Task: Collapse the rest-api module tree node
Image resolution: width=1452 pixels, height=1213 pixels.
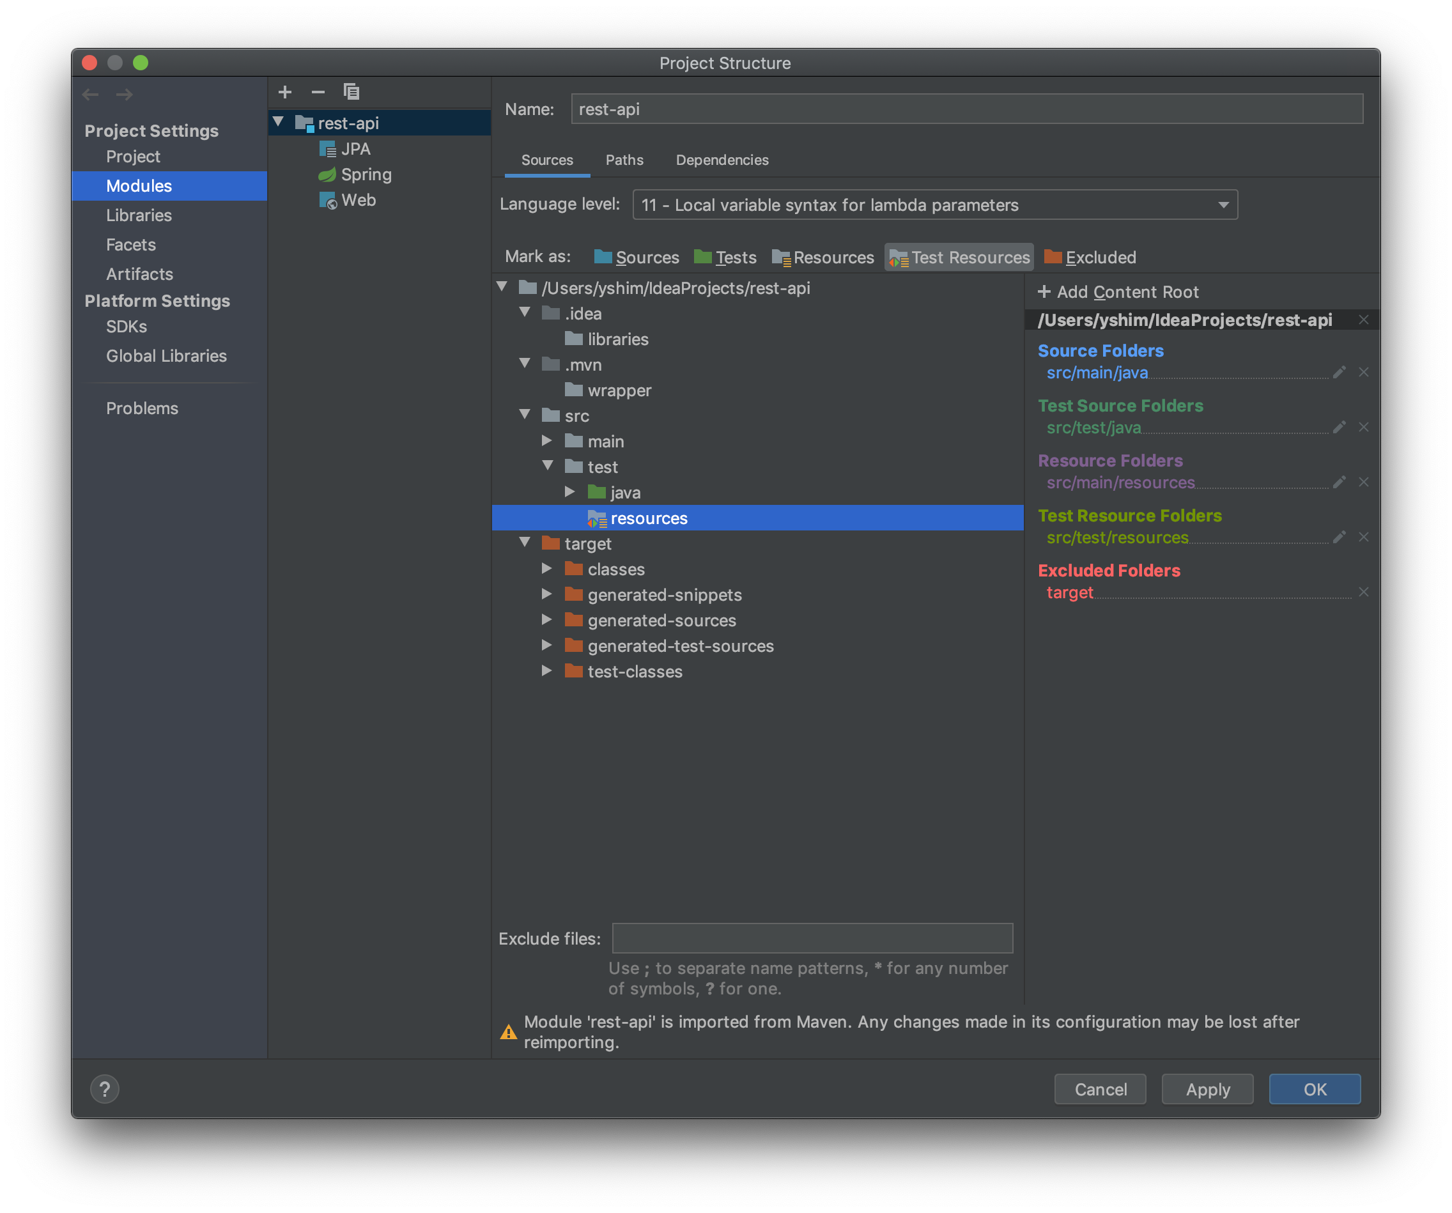Action: pos(279,123)
